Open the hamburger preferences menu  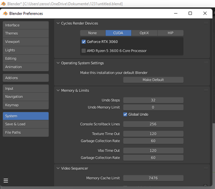point(6,180)
